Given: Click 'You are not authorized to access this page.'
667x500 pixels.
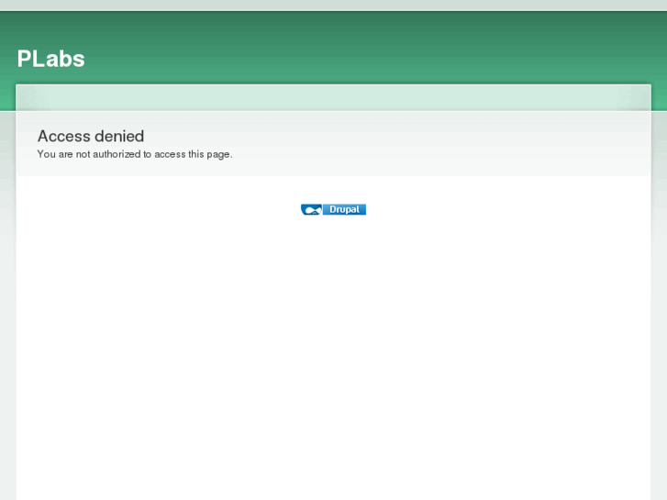Looking at the screenshot, I should (135, 154).
